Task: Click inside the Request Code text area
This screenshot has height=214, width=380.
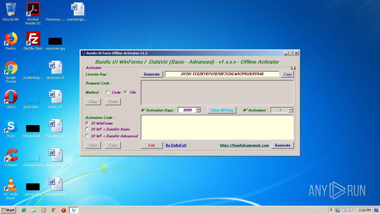Action: click(x=217, y=92)
